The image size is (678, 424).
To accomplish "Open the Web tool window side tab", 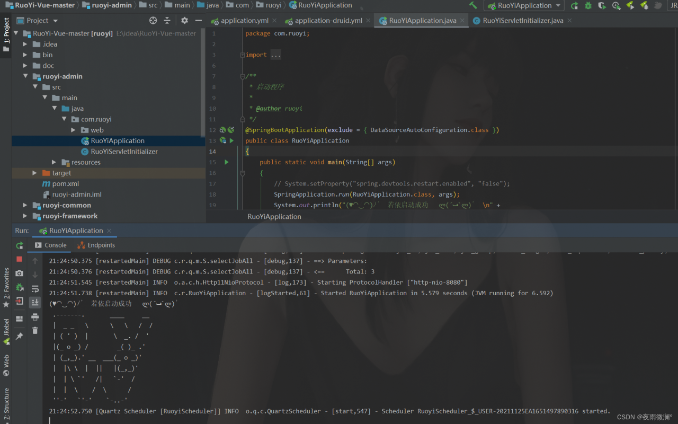I will pyautogui.click(x=6, y=365).
